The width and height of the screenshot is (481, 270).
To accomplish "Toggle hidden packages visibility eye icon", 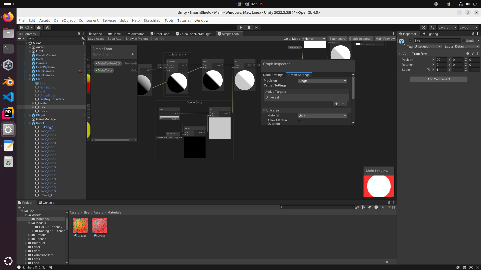I will coord(391,207).
